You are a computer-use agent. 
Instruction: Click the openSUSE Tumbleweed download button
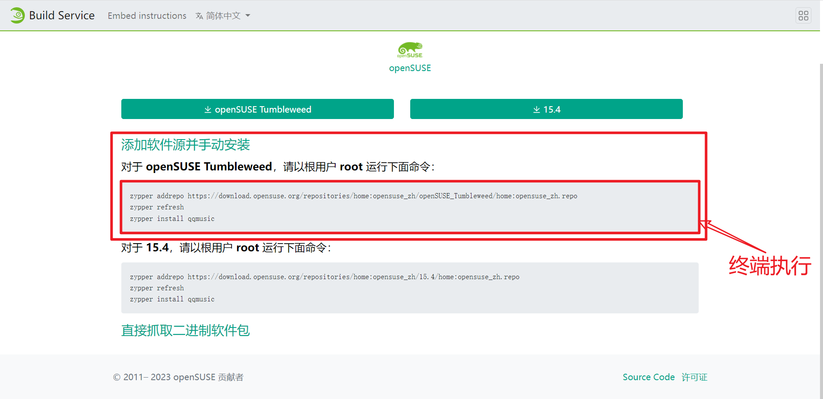click(258, 109)
